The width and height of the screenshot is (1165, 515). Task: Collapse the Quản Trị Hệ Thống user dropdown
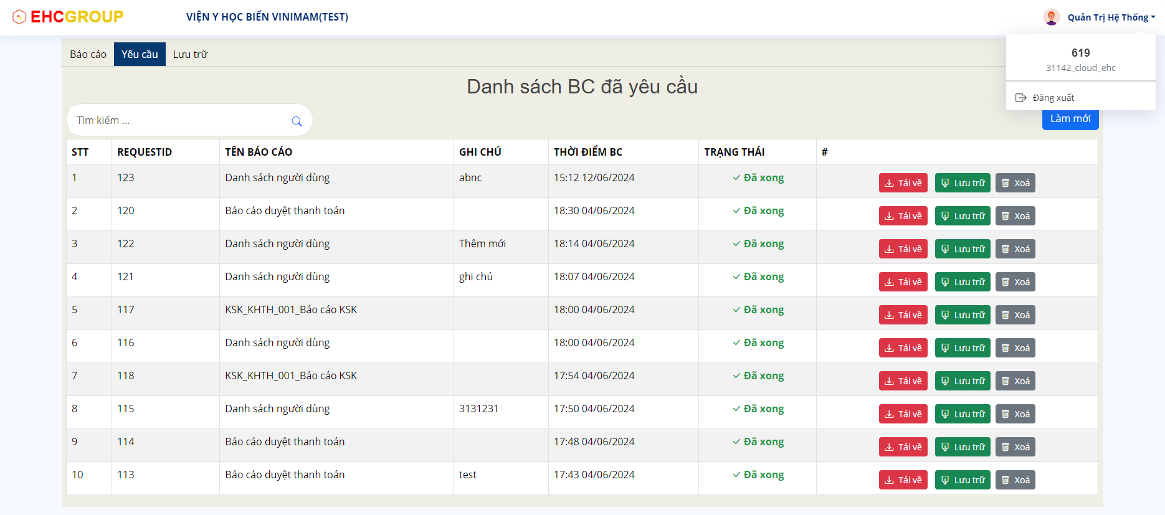[1111, 17]
